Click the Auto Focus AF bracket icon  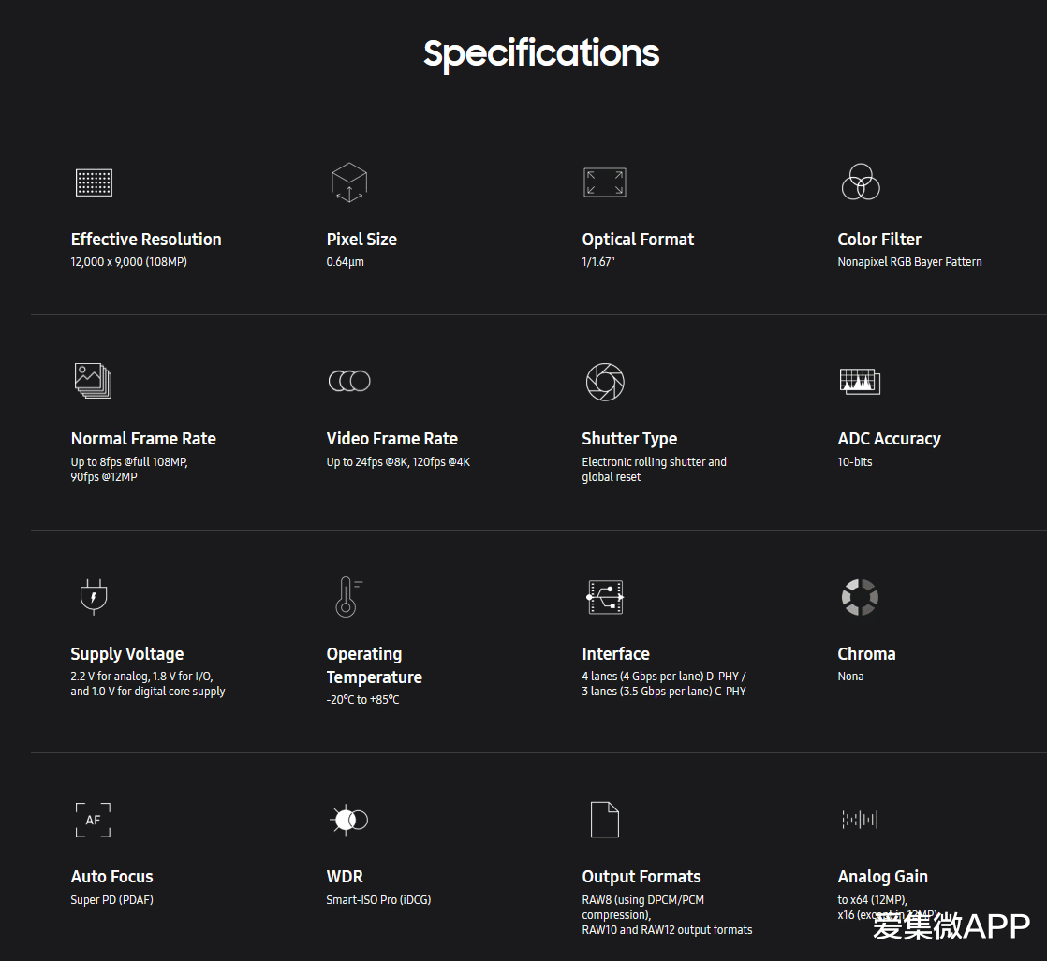pyautogui.click(x=93, y=820)
